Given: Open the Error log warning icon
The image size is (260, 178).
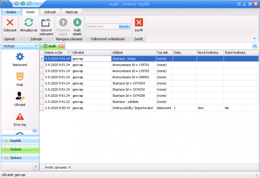Looking at the screenshot, I should (19, 117).
